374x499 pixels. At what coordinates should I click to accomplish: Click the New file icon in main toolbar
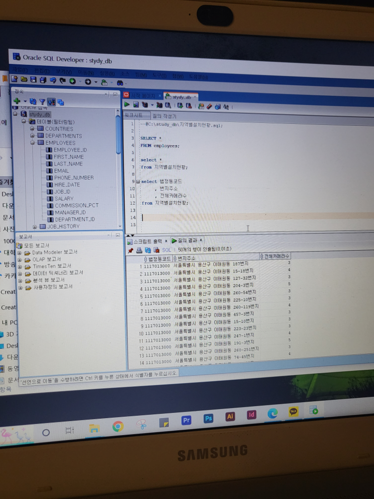(x=15, y=78)
